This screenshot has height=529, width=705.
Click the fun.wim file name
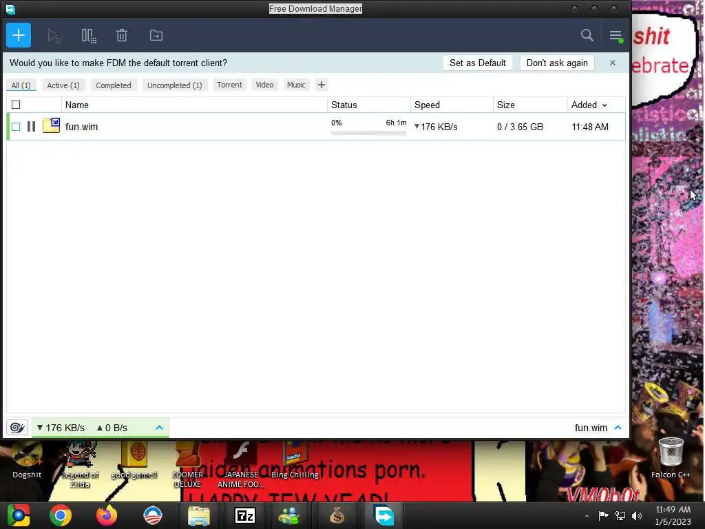pyautogui.click(x=81, y=127)
